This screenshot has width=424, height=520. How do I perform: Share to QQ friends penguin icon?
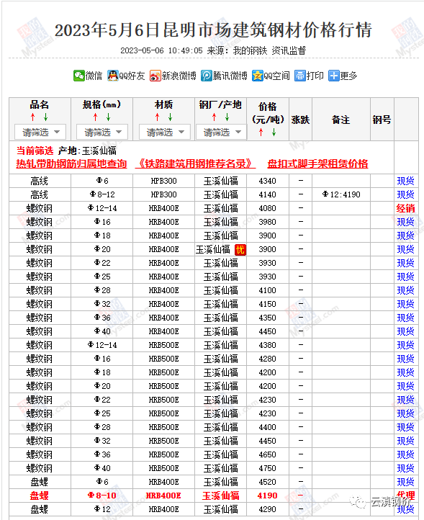pos(113,76)
